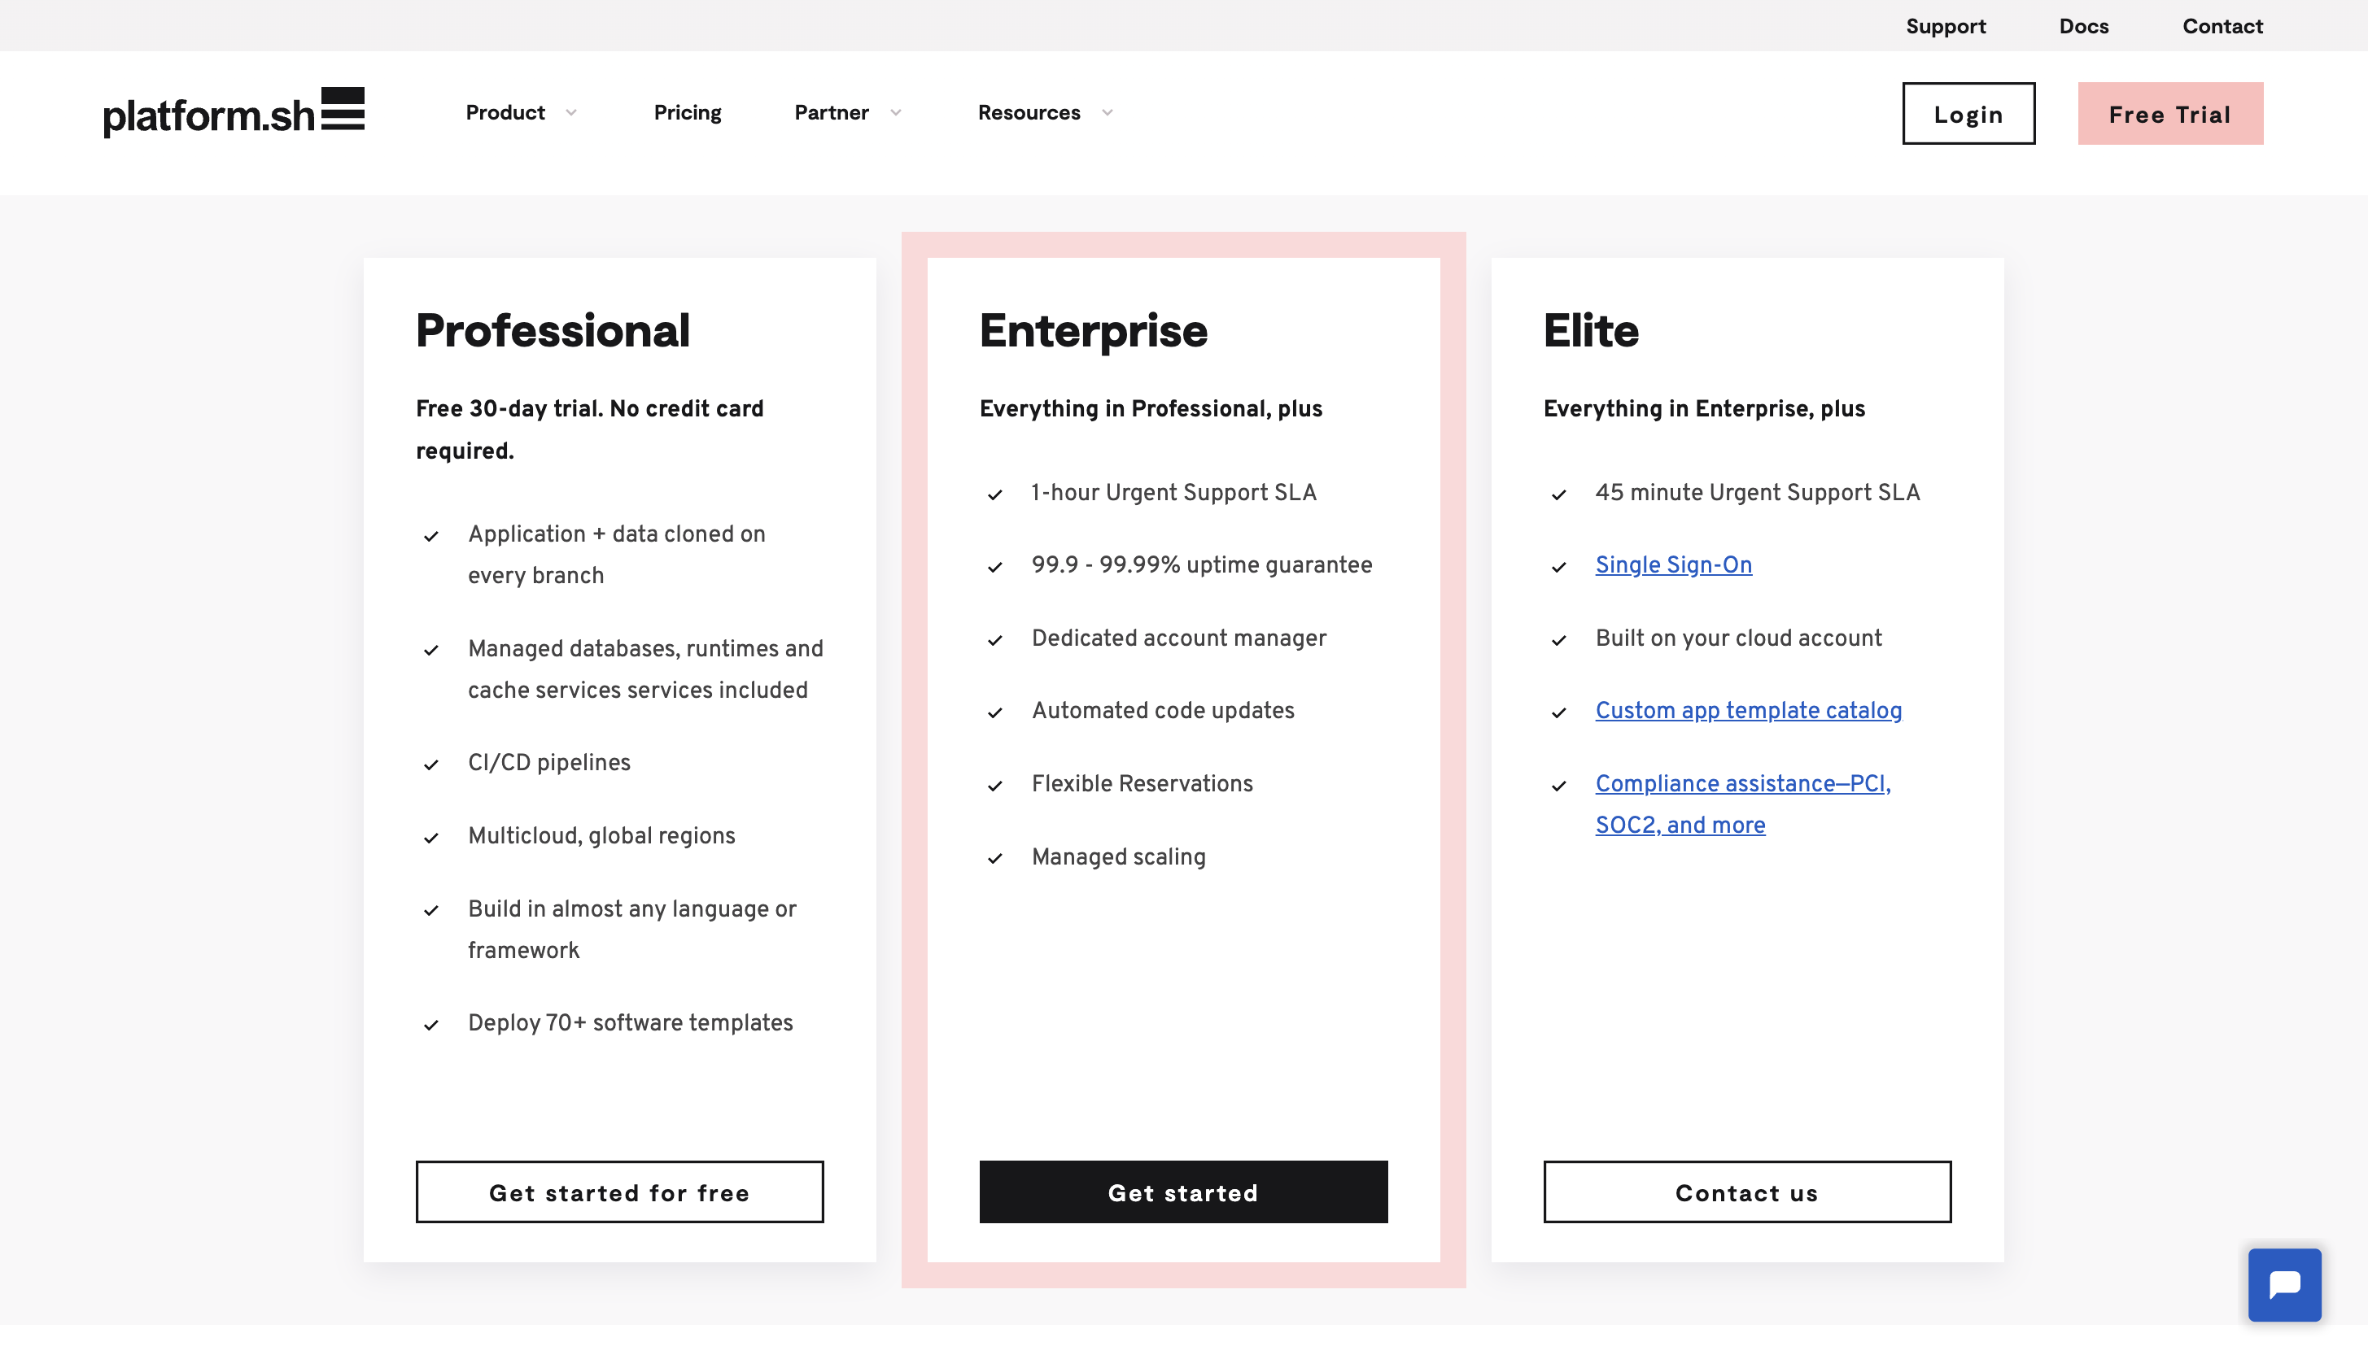Expand the Partner navigation dropdown
2368x1368 pixels.
(849, 112)
